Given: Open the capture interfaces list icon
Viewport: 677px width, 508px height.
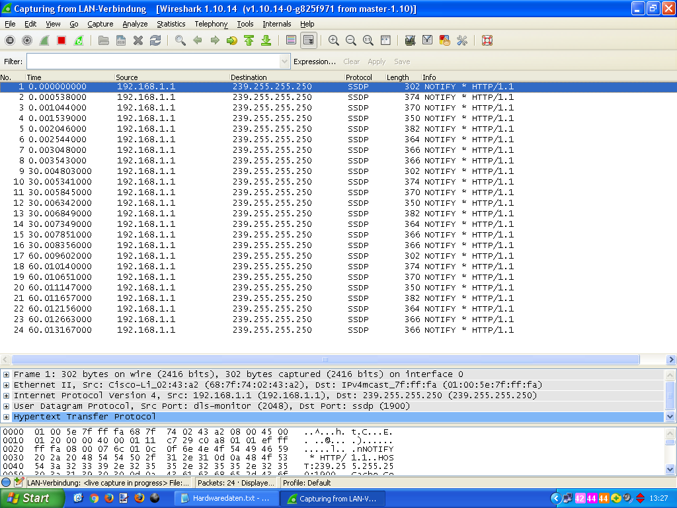Looking at the screenshot, I should [10, 40].
